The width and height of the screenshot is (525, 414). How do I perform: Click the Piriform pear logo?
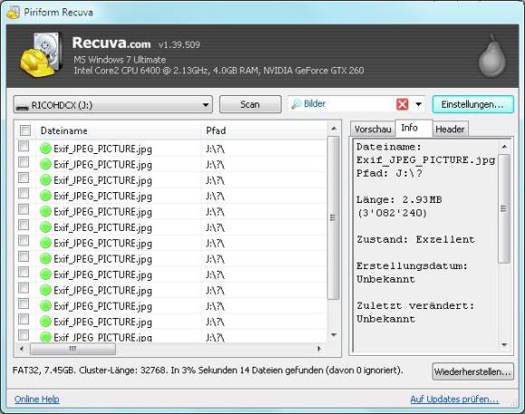pos(492,56)
